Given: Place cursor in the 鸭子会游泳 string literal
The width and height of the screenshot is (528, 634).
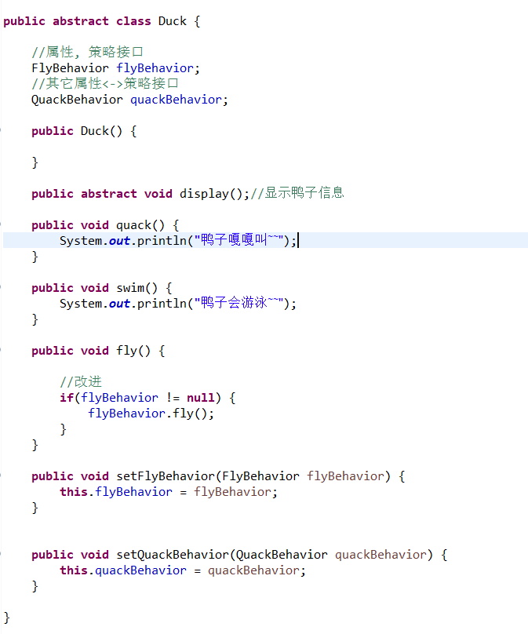Looking at the screenshot, I should [239, 303].
